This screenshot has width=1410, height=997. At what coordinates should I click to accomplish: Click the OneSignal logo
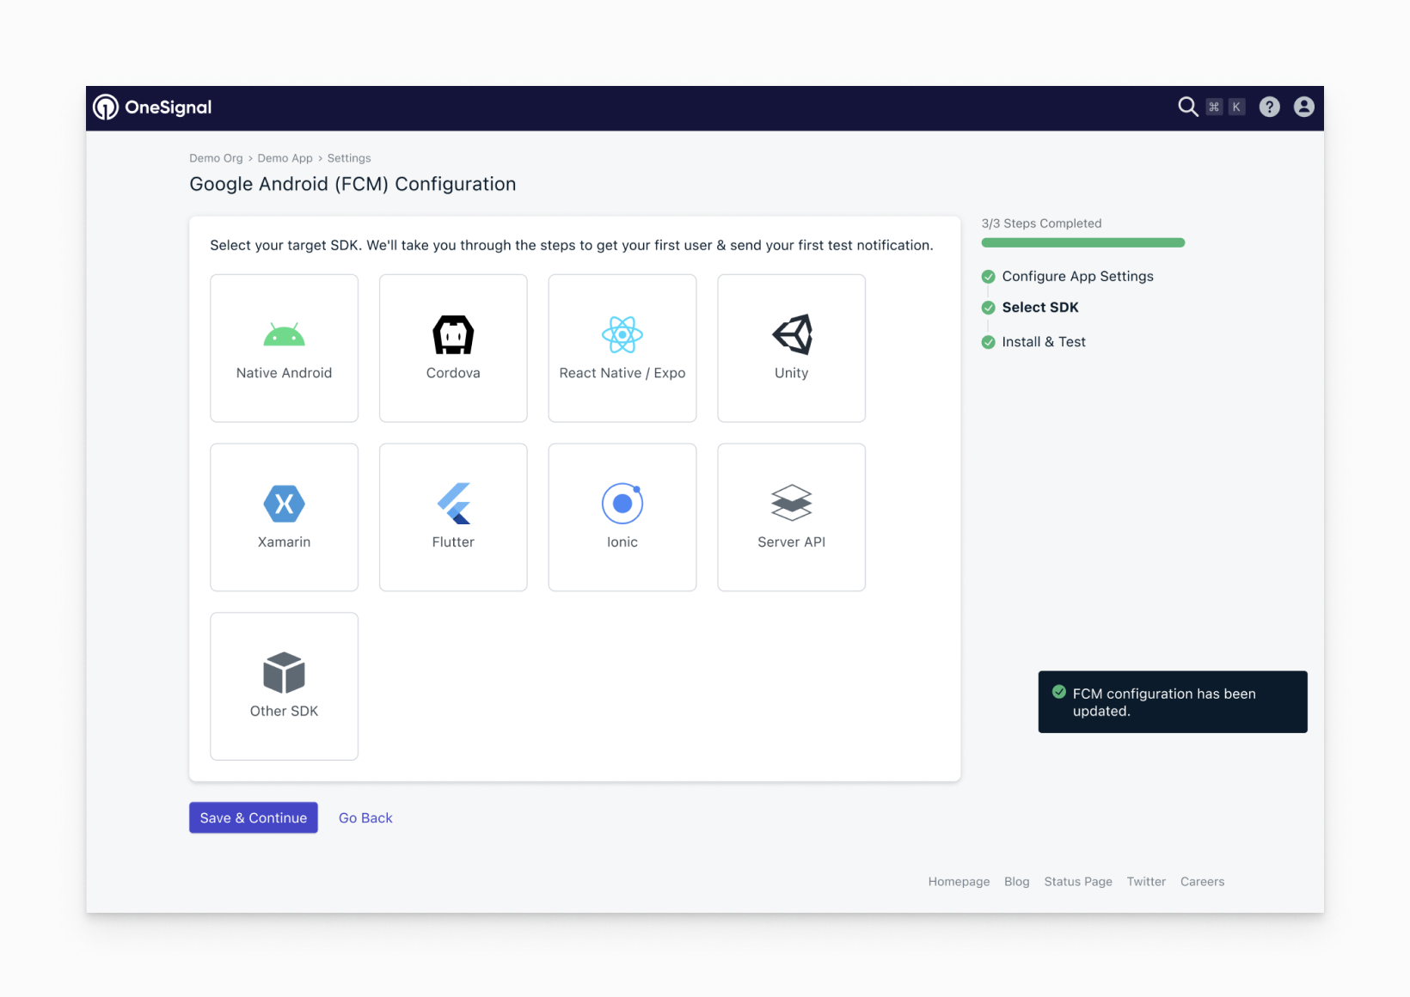pyautogui.click(x=152, y=107)
